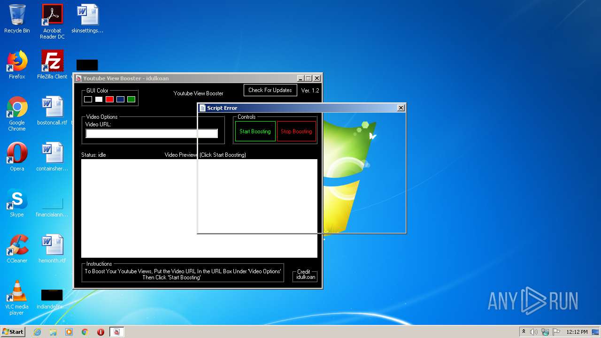Image resolution: width=601 pixels, height=338 pixels.
Task: Open the indiandefini desktop file
Action: [x=52, y=299]
